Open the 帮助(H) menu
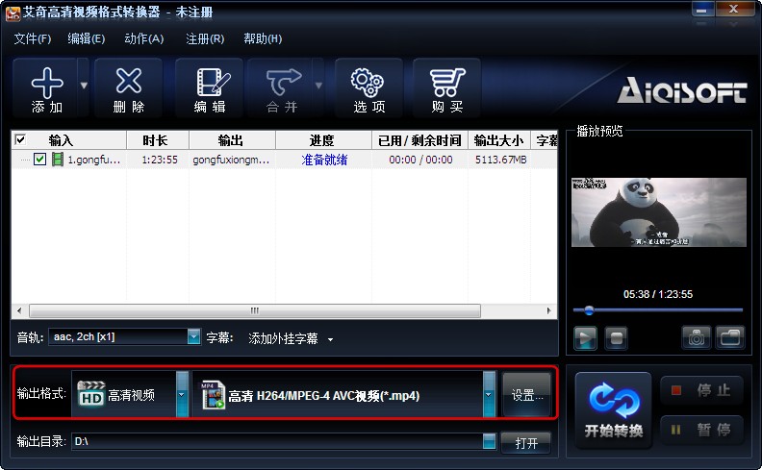This screenshot has width=762, height=470. pyautogui.click(x=263, y=38)
